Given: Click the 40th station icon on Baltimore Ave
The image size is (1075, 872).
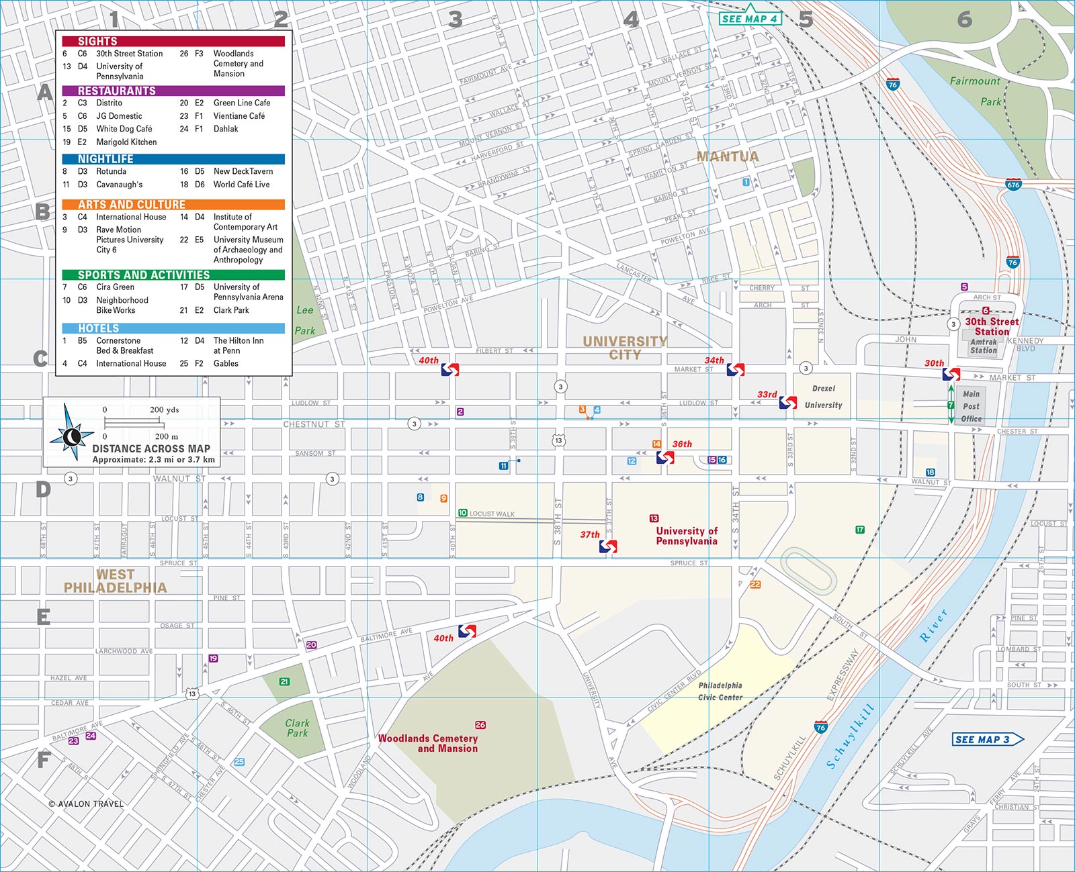Looking at the screenshot, I should pyautogui.click(x=467, y=631).
